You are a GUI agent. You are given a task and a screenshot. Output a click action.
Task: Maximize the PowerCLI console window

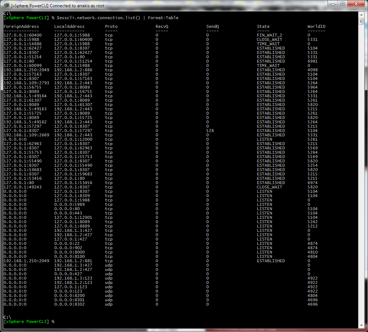point(342,5)
